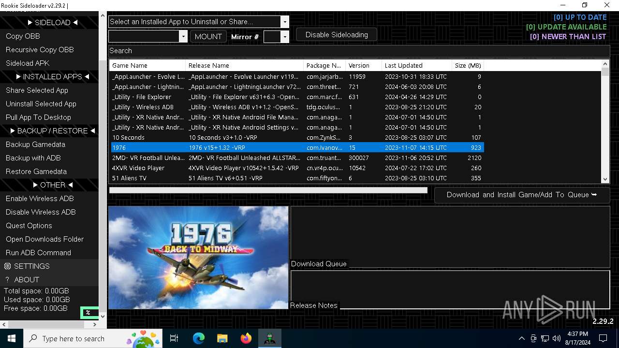The image size is (619, 348).
Task: Select the 1976 game row
Action: point(297,148)
